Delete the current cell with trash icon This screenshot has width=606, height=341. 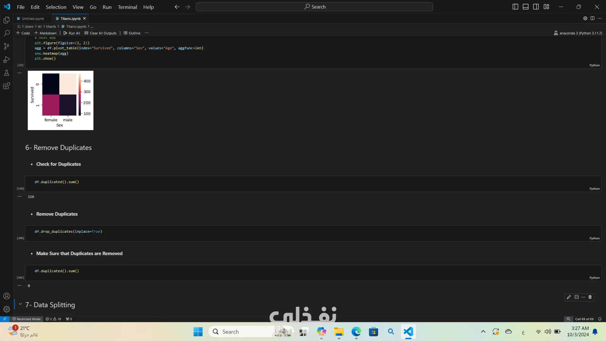coord(590,297)
